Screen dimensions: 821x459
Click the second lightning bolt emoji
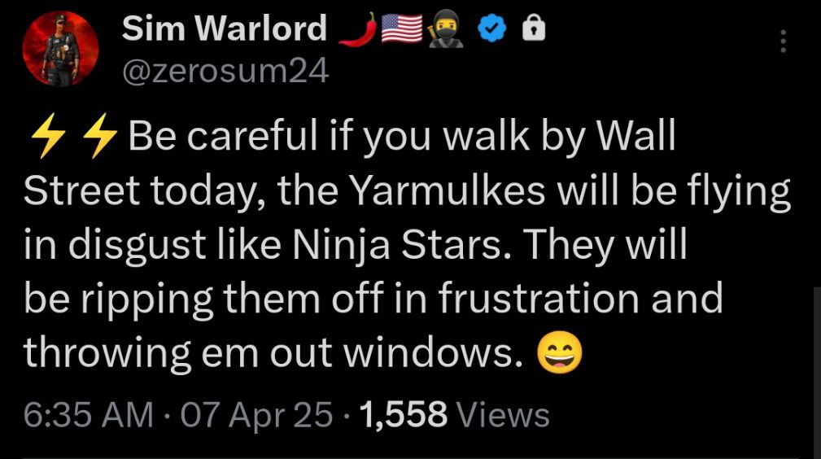[101, 135]
